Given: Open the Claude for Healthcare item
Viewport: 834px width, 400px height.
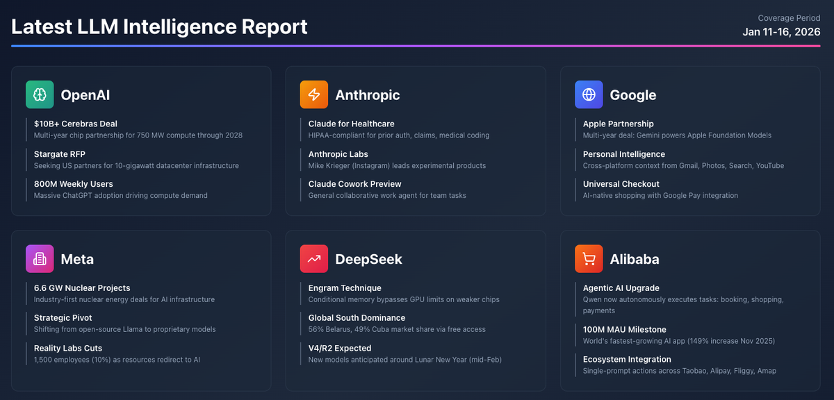Looking at the screenshot, I should pos(352,124).
